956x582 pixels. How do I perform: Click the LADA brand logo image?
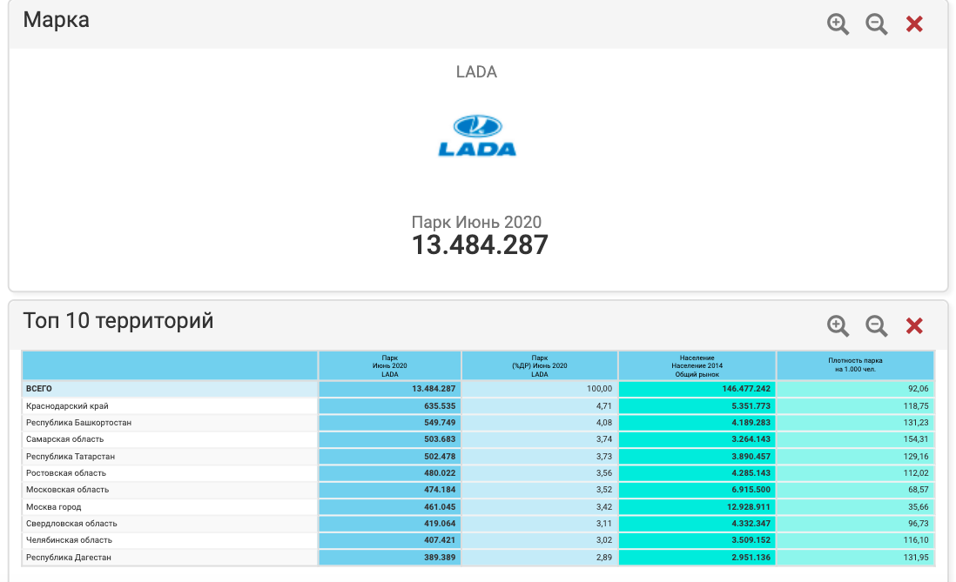coord(477,136)
